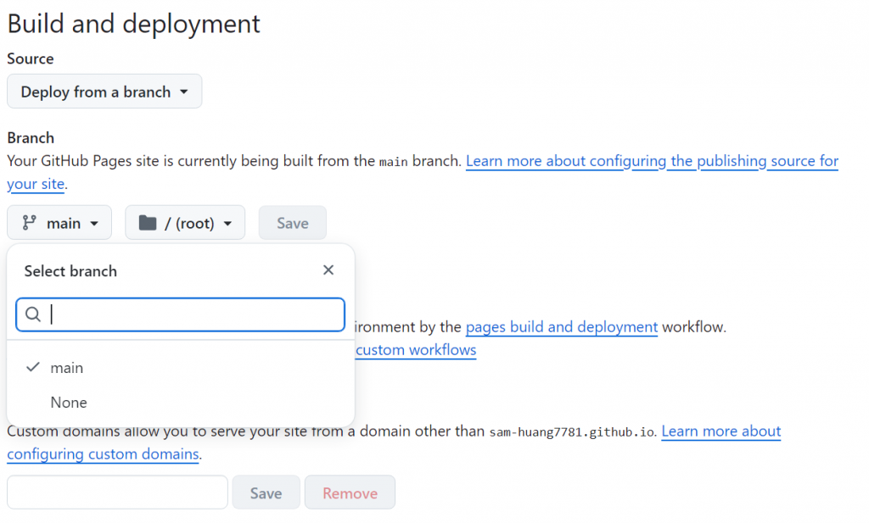
Task: Open pages build and deployment workflow link
Action: click(561, 326)
